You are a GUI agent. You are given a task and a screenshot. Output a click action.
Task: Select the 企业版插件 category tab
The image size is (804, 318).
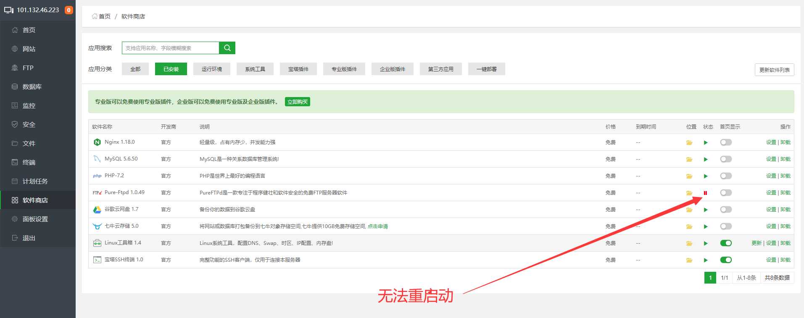(393, 69)
